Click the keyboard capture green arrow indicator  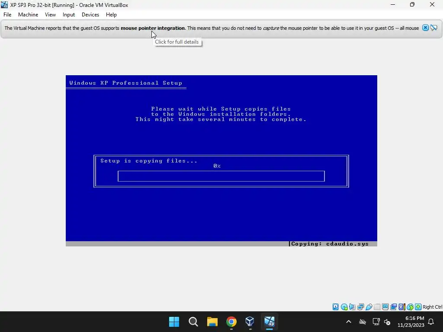pos(418,307)
